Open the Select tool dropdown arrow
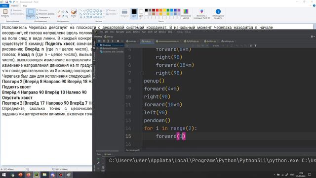The width and height of the screenshot is (316, 178). click(x=31, y=18)
